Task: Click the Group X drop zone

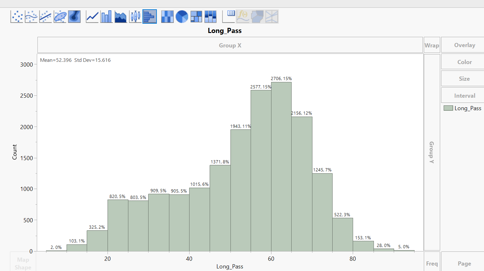Action: pyautogui.click(x=230, y=45)
